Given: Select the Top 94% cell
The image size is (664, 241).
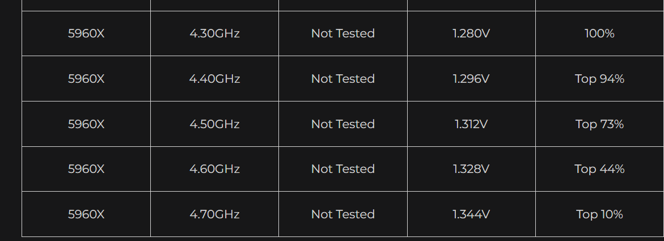Looking at the screenshot, I should click(599, 79).
